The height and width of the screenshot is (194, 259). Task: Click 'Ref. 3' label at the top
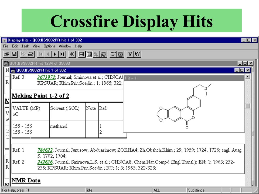click(x=18, y=77)
